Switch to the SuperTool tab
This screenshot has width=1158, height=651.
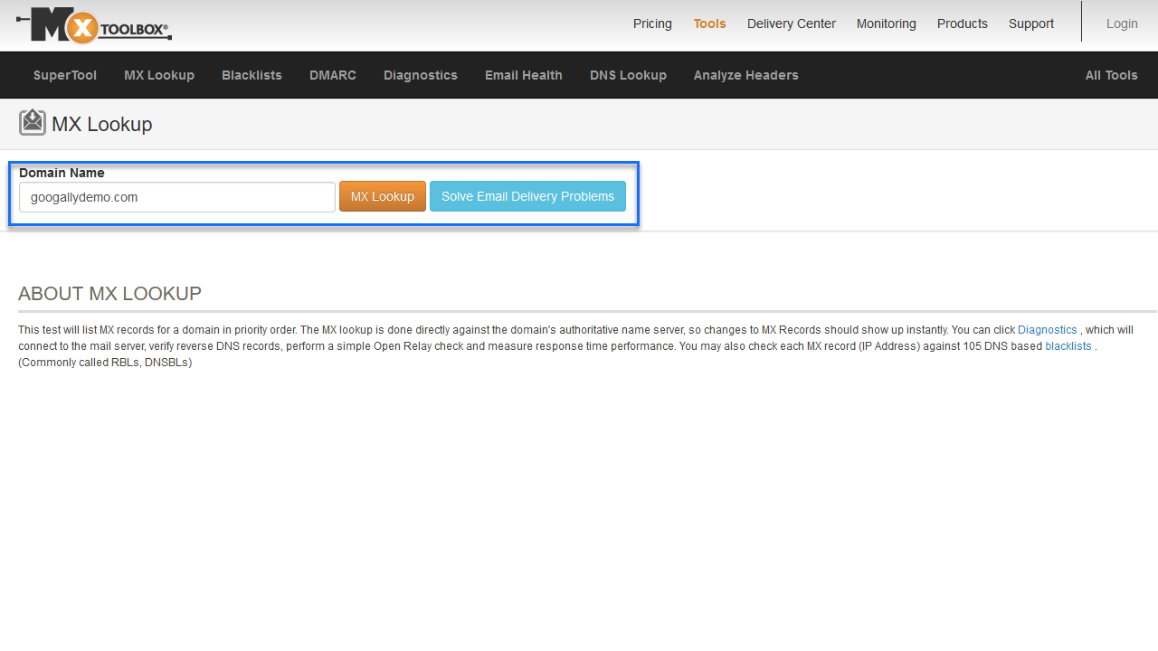tap(65, 75)
